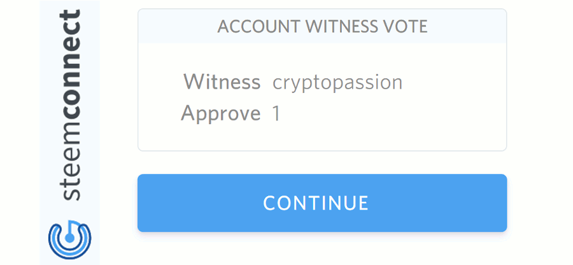573x265 pixels.
Task: Click the empty white area below the Approve row
Action: [322, 138]
